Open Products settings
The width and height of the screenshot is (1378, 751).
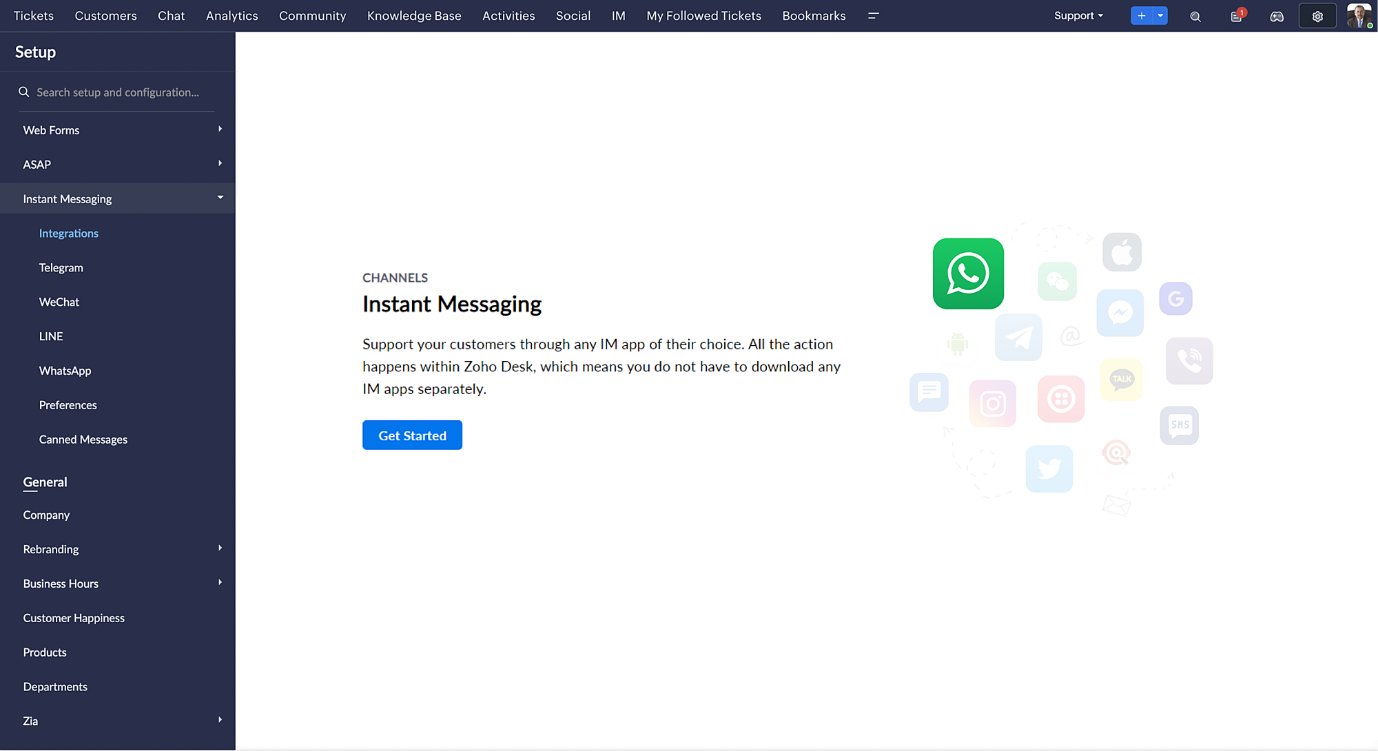coord(45,652)
